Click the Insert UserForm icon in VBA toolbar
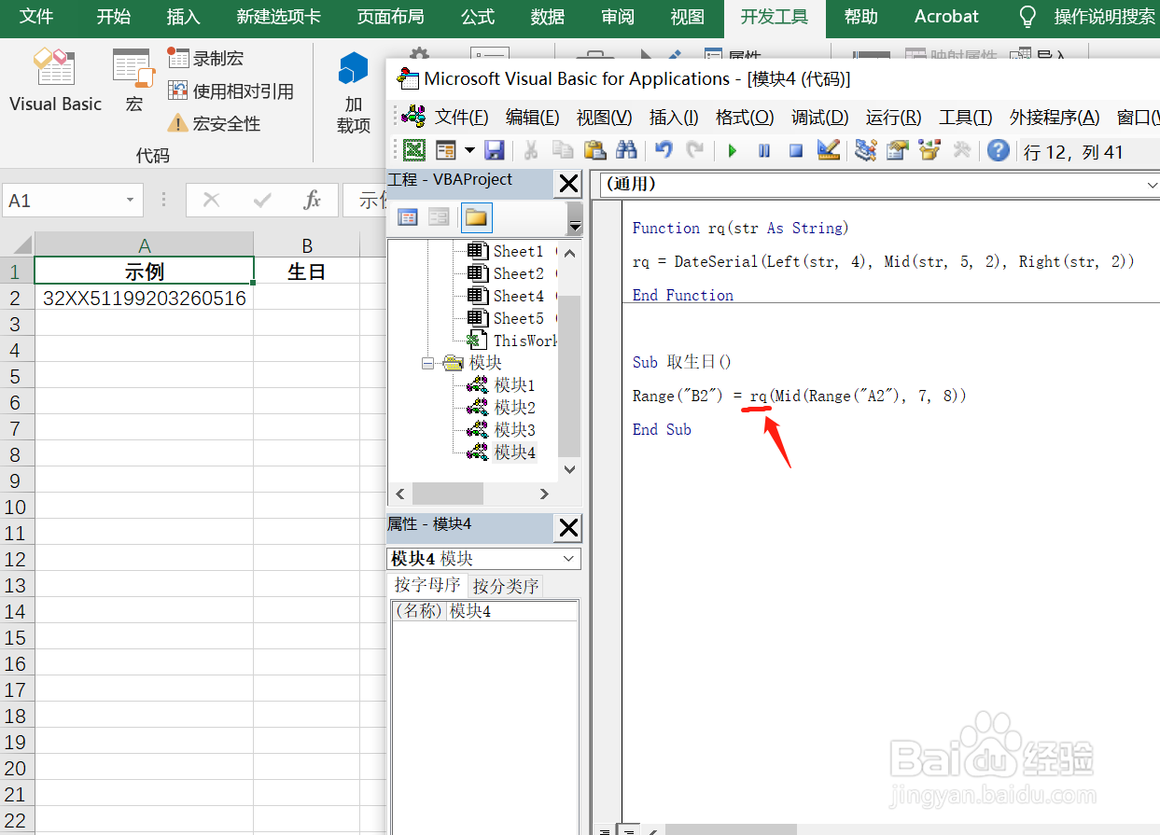Viewport: 1160px width, 835px height. click(x=446, y=150)
